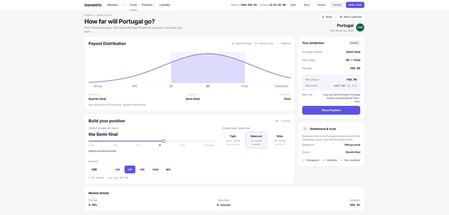Click the Non-custodial checkmark icon
Image resolution: width=449 pixels, height=215 pixels.
click(342, 160)
